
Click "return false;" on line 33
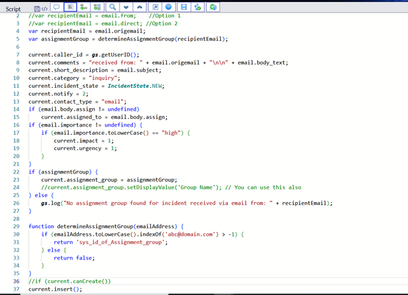pyautogui.click(x=74, y=258)
